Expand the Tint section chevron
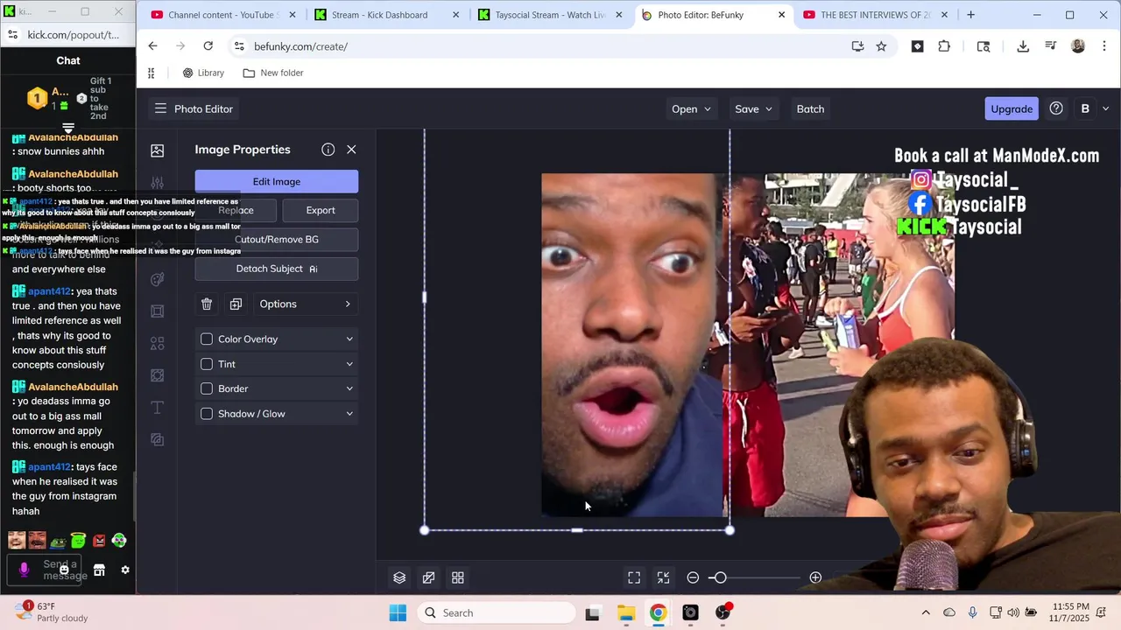This screenshot has height=630, width=1121. (349, 364)
